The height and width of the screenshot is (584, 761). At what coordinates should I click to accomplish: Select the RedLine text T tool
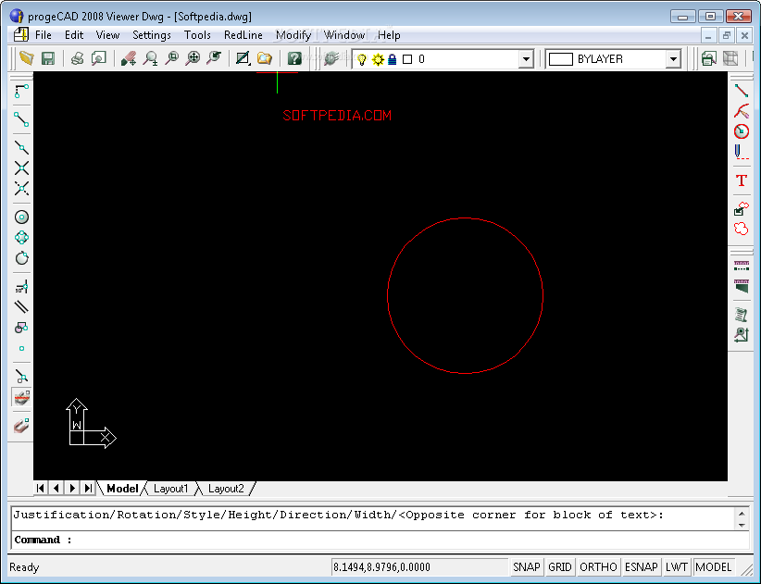[x=742, y=180]
